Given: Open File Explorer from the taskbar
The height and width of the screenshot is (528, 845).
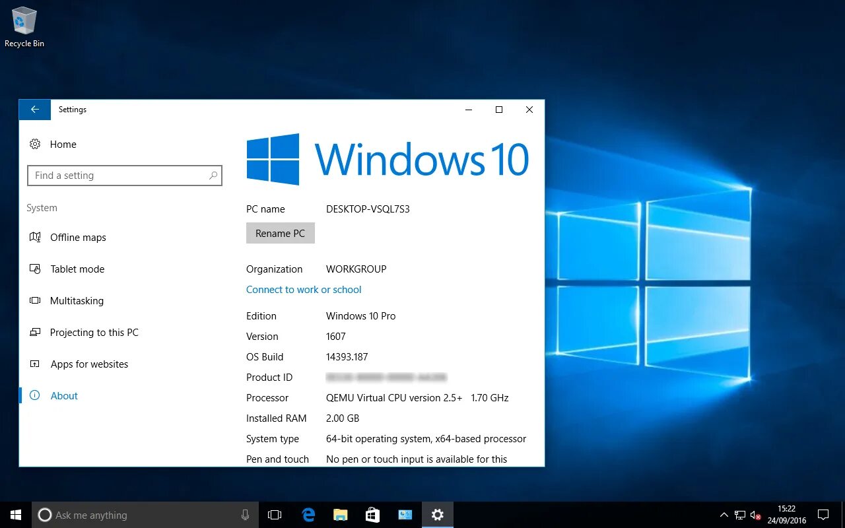Looking at the screenshot, I should tap(340, 515).
